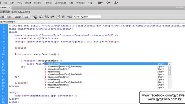Select highlighted mousedown() code hint
This screenshot has width=185, height=104.
click(106, 64)
